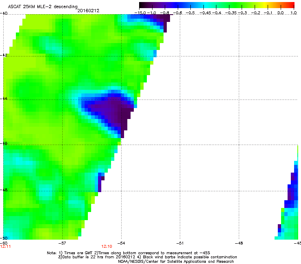
Task: Click the red time stamp 12:10
Action: [x=107, y=247]
